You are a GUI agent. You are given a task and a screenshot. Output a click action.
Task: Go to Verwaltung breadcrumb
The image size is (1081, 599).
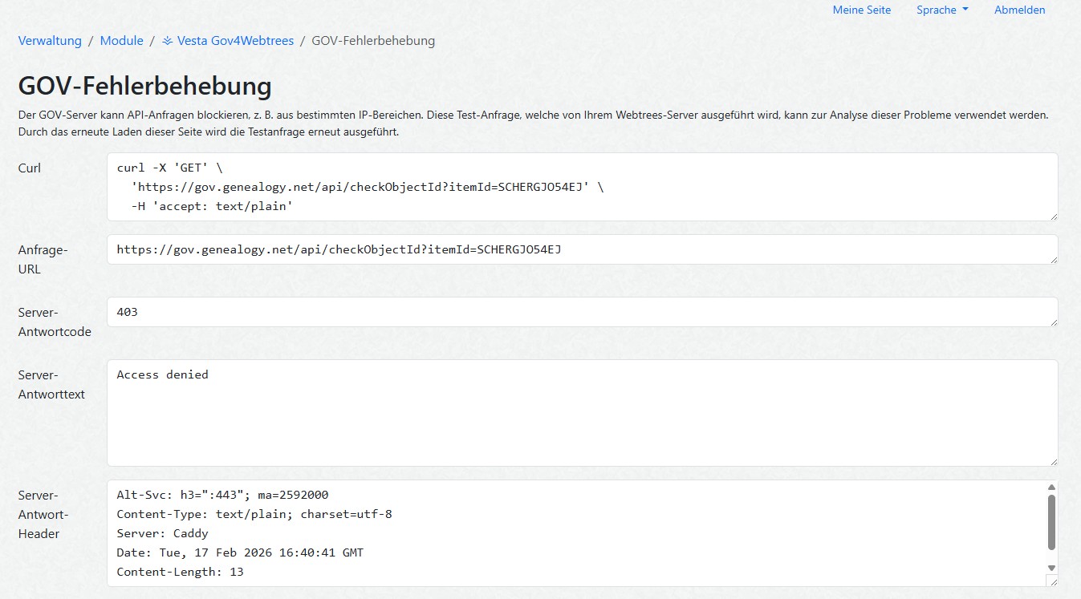(x=50, y=40)
